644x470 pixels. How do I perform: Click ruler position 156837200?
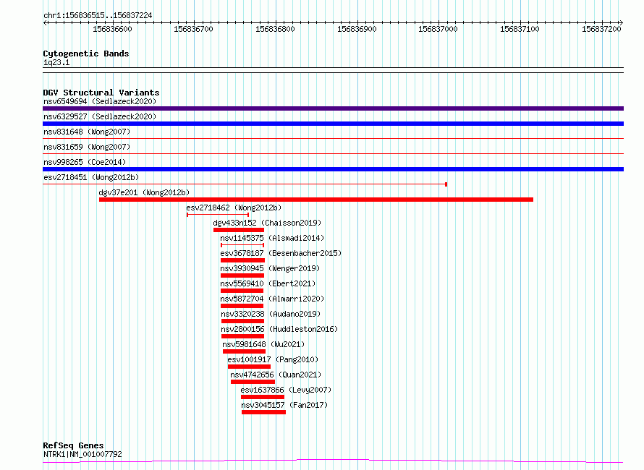601,29
